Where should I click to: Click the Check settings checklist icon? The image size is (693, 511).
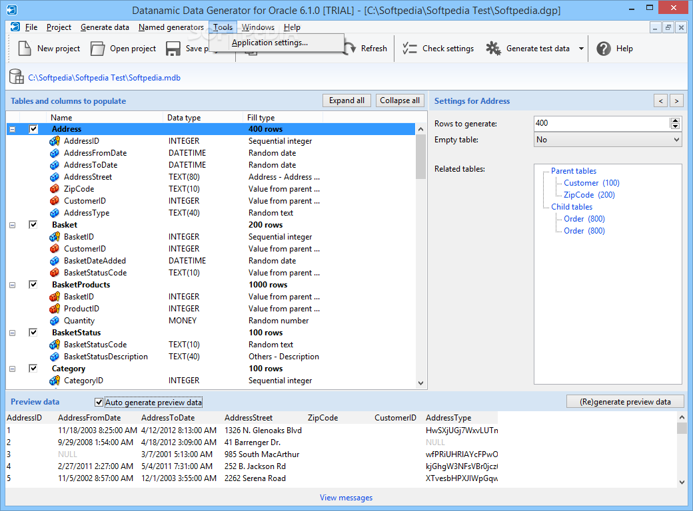[410, 49]
